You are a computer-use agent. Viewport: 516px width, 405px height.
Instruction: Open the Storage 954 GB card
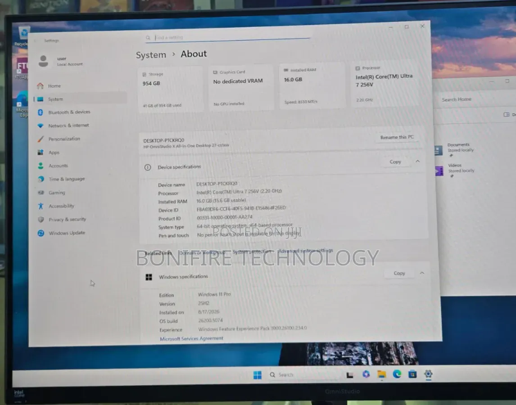pos(170,90)
